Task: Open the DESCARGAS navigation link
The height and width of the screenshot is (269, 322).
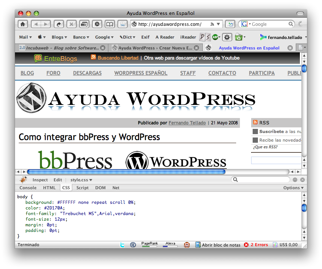Action: [87, 73]
